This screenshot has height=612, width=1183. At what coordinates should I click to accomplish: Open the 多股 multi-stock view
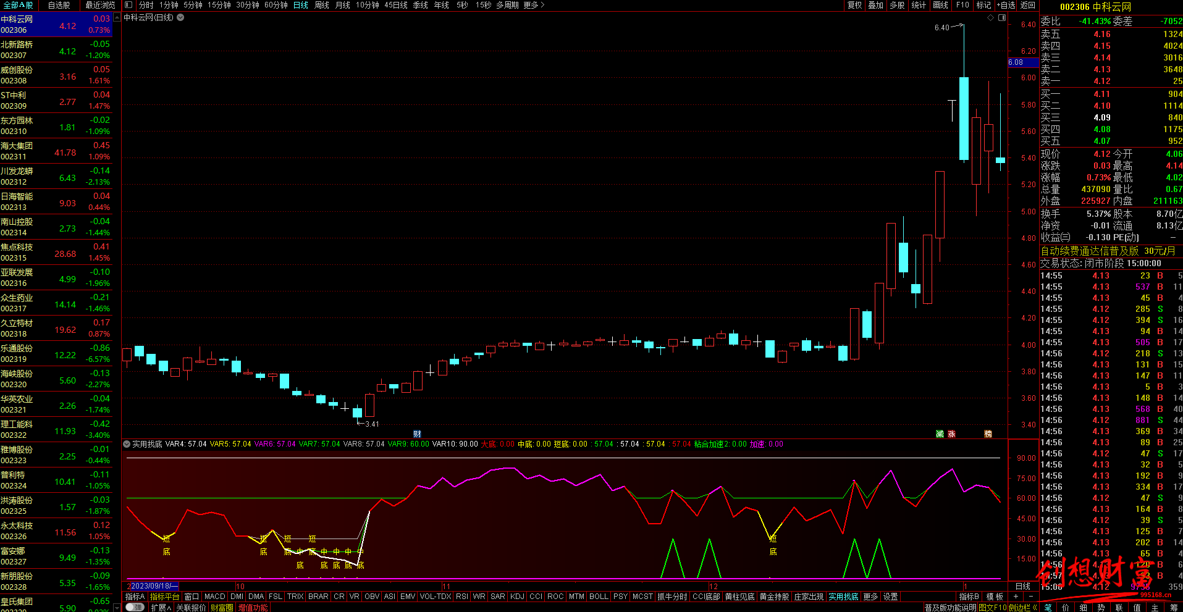897,5
